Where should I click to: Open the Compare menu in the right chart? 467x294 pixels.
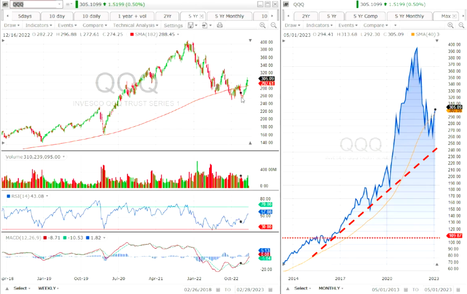376,25
